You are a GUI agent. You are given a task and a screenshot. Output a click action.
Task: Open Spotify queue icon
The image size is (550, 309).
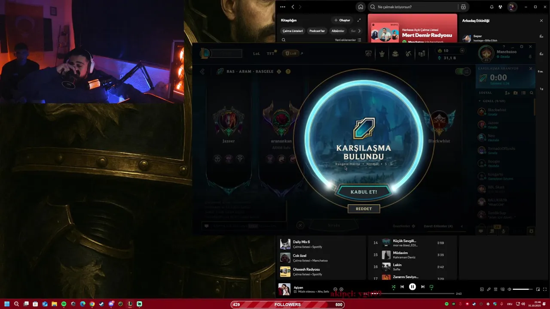(495, 289)
